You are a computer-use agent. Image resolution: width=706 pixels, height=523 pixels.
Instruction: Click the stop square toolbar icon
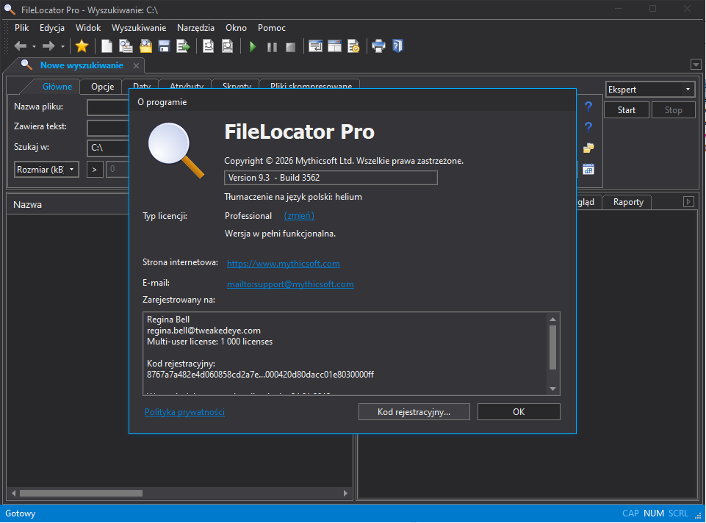tap(291, 47)
